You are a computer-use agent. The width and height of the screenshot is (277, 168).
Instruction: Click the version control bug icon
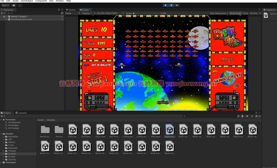pyautogui.click(x=20, y=5)
